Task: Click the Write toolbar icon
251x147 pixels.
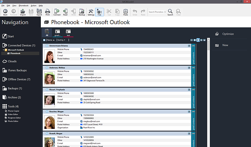Action: [x=73, y=12]
